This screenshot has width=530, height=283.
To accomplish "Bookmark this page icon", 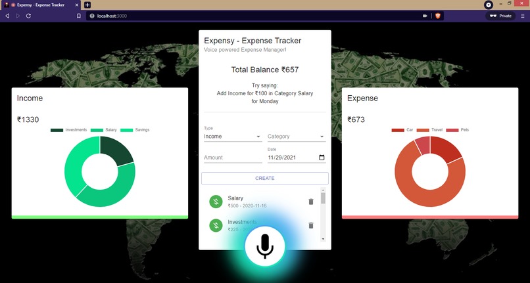I will click(x=79, y=16).
